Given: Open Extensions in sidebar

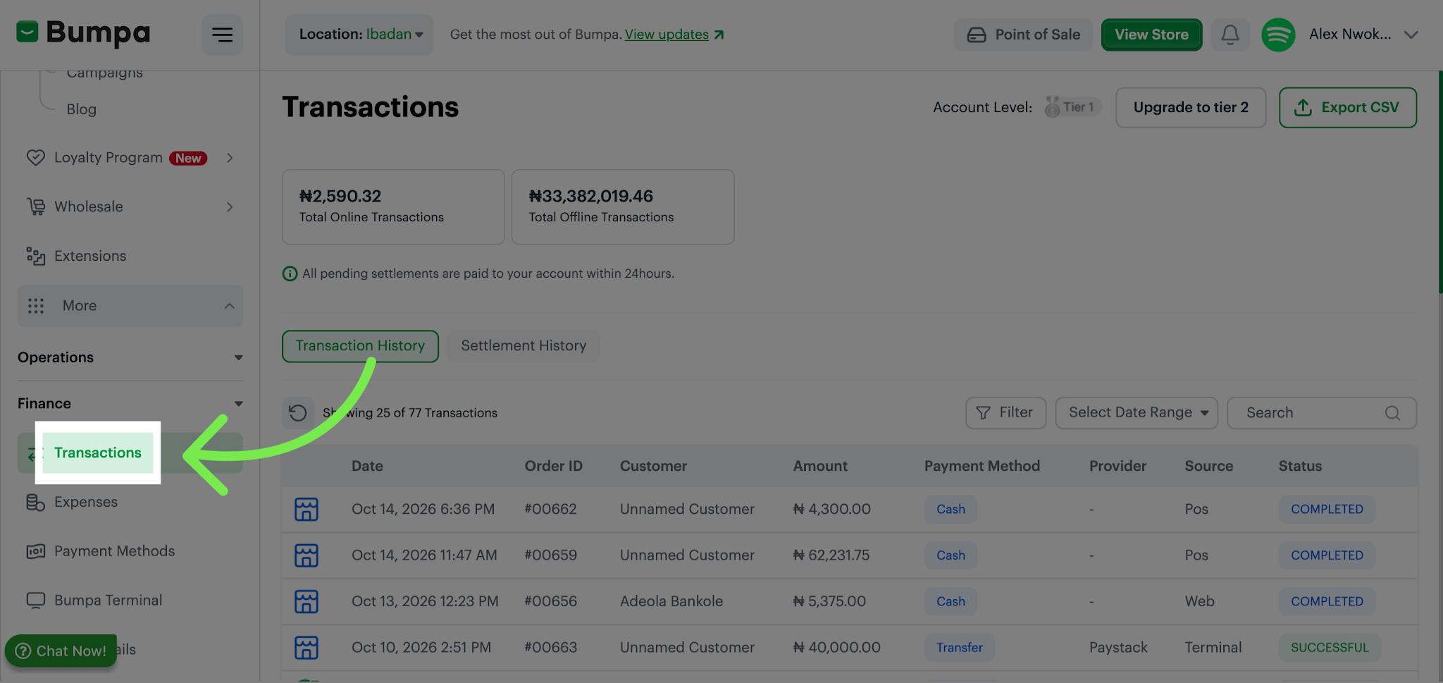Looking at the screenshot, I should click(130, 256).
